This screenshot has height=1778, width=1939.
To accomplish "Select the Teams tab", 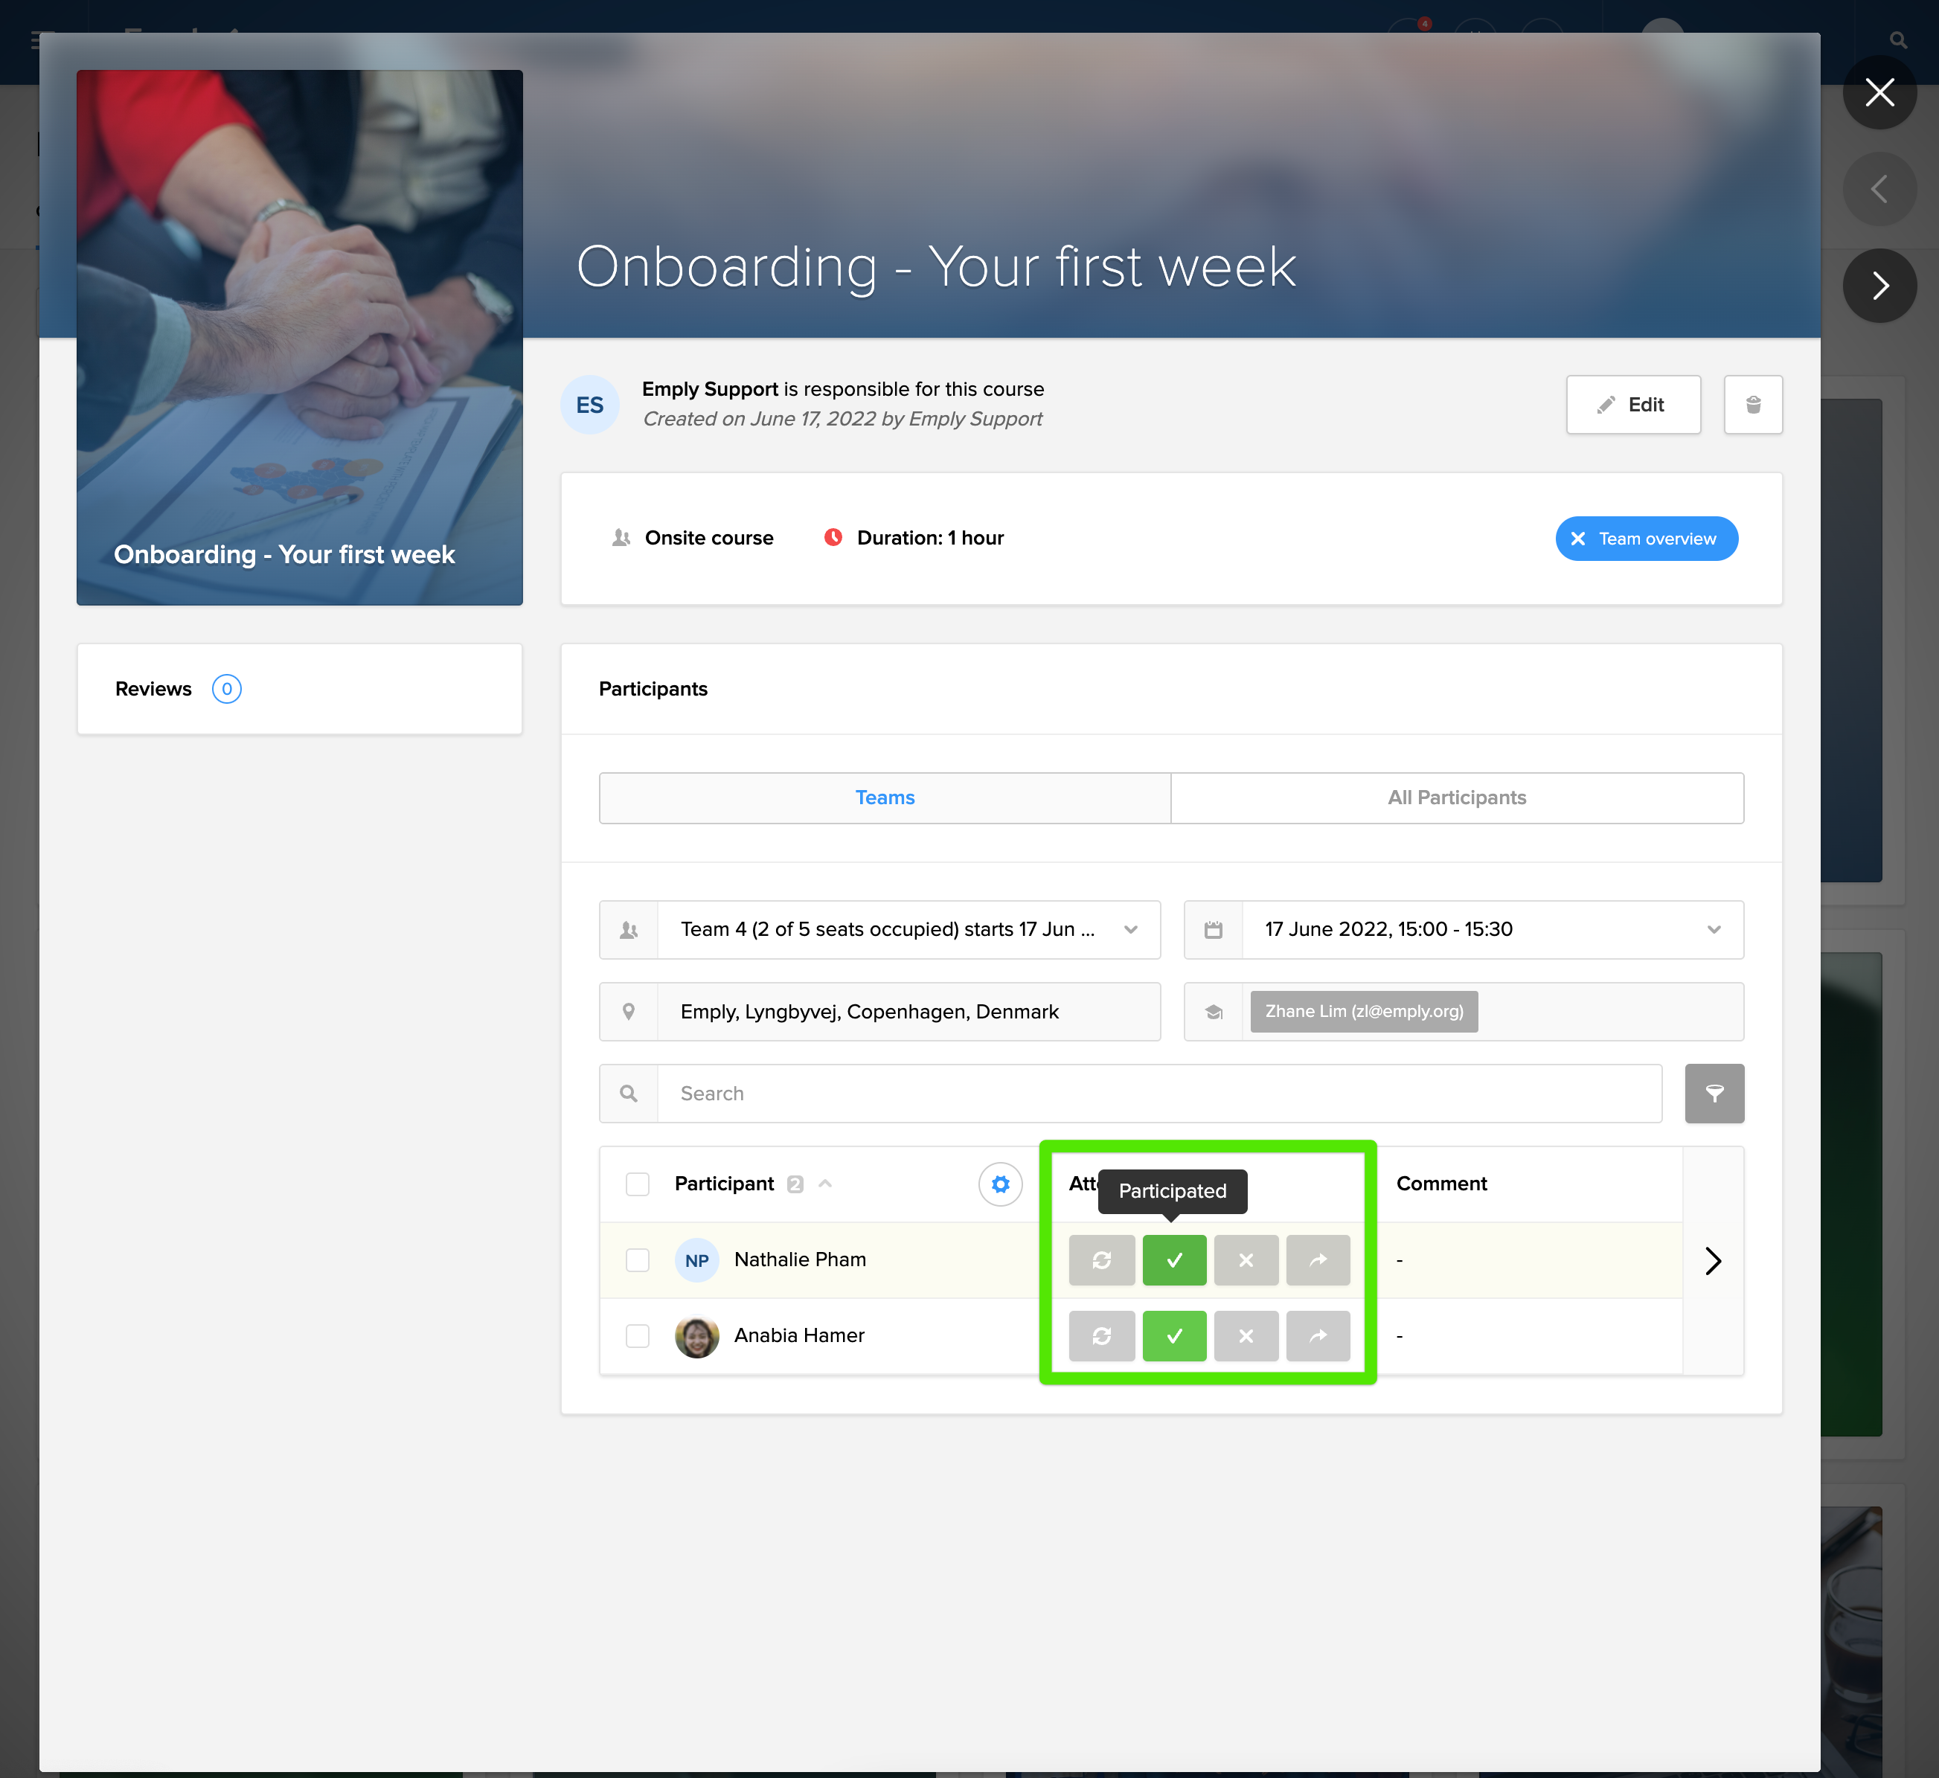I will tap(885, 797).
